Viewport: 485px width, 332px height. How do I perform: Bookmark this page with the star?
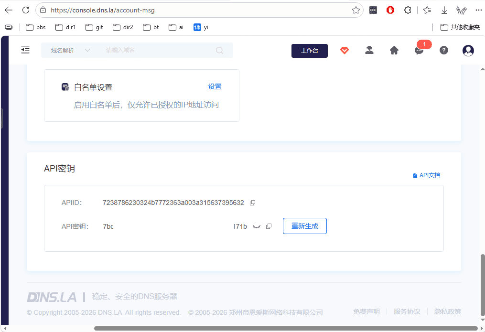point(356,10)
